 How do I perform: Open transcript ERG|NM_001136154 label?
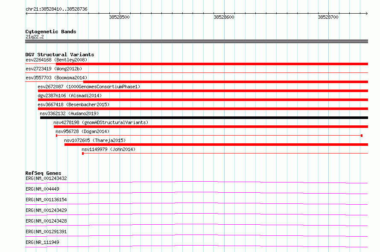click(46, 200)
